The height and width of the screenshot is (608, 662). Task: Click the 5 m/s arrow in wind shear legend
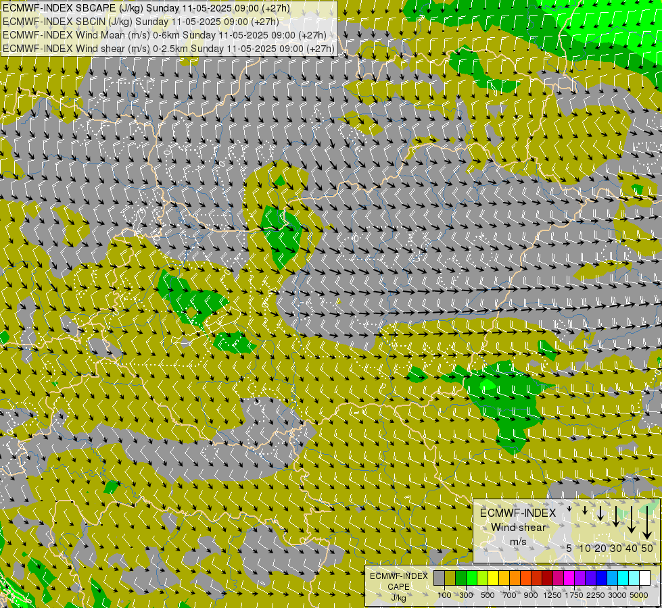coord(569,509)
